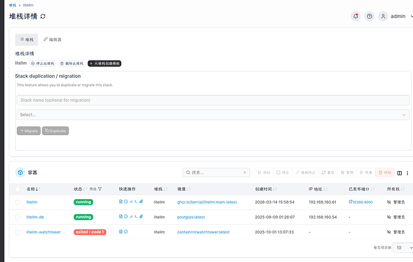Sort table by 已发布端口 column
Image resolution: width=413 pixels, height=262 pixels.
pyautogui.click(x=362, y=189)
